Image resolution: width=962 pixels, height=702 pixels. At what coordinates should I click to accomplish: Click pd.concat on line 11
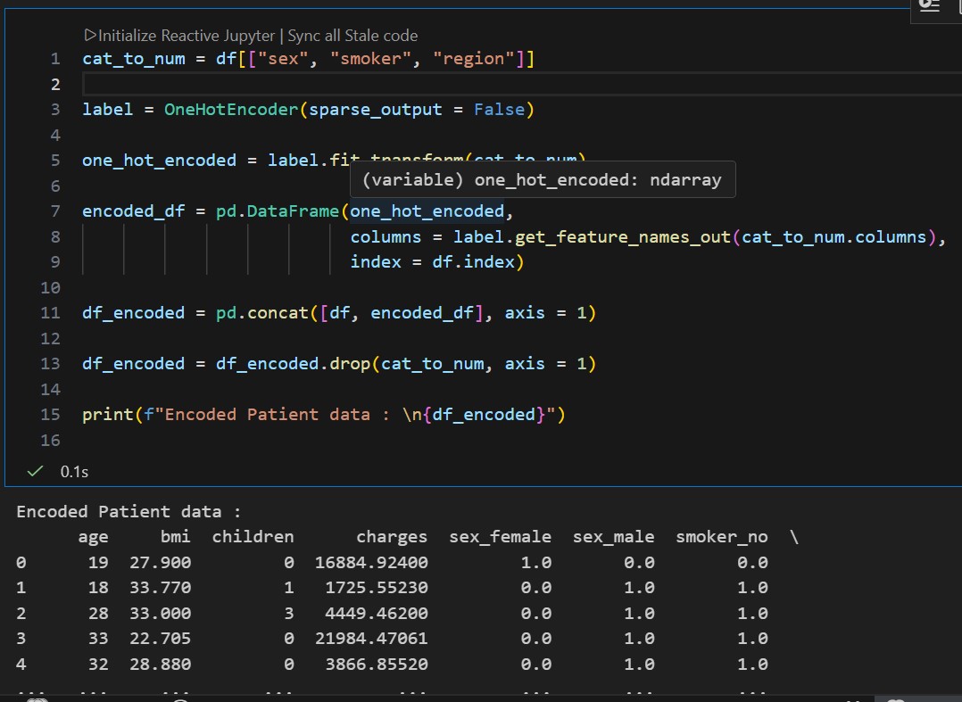pyautogui.click(x=261, y=312)
